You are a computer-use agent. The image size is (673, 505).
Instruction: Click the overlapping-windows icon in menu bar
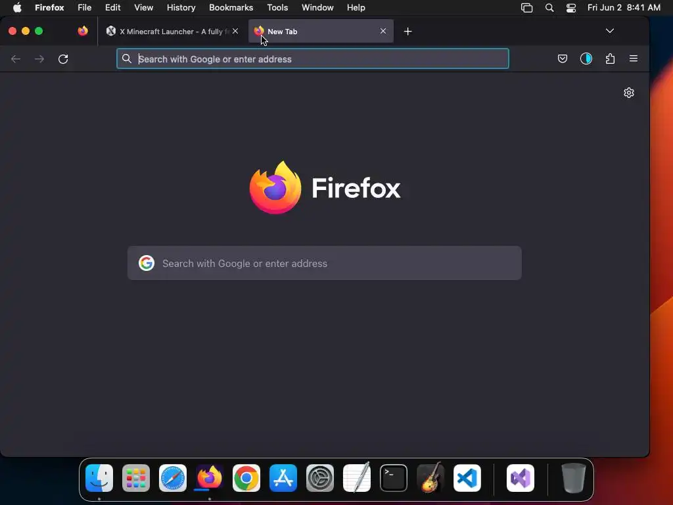526,8
